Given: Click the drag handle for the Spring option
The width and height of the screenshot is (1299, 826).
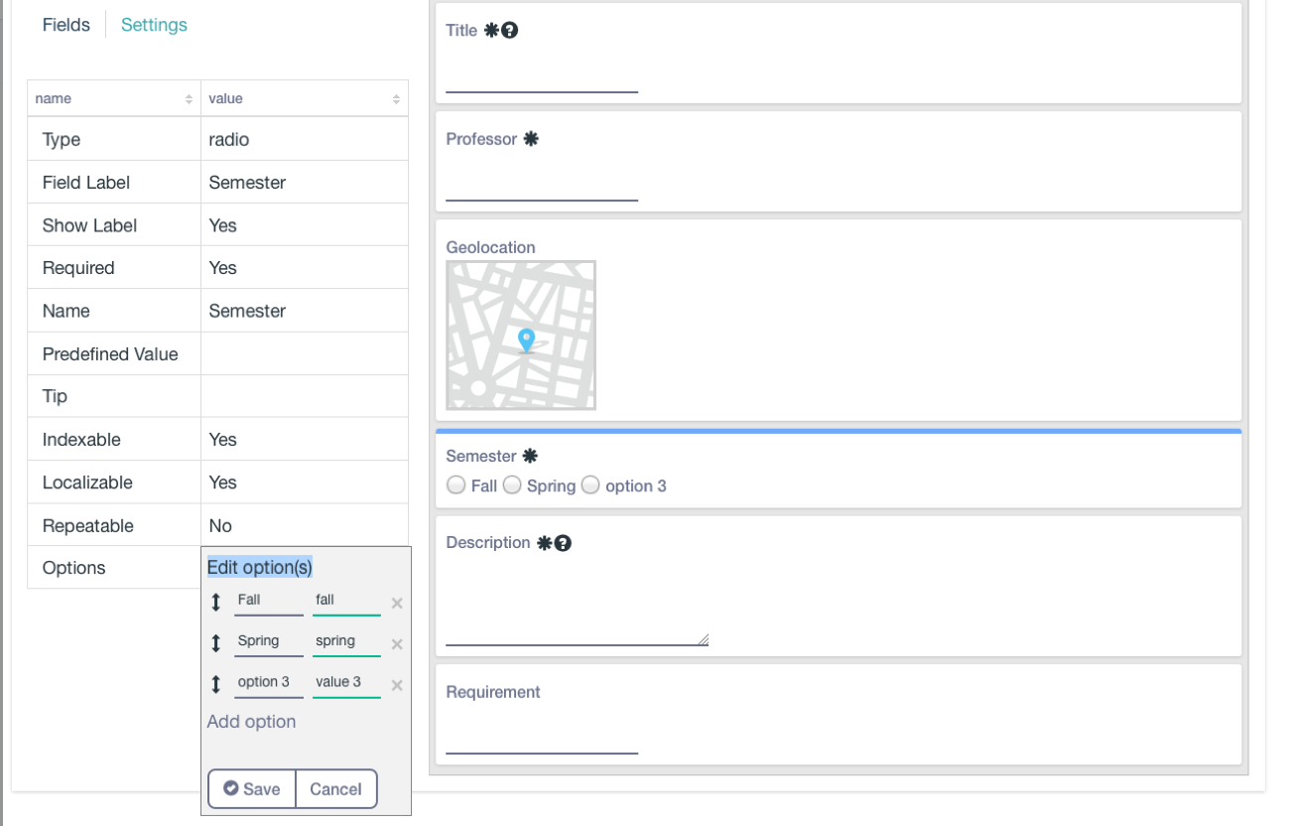Looking at the screenshot, I should click(216, 643).
